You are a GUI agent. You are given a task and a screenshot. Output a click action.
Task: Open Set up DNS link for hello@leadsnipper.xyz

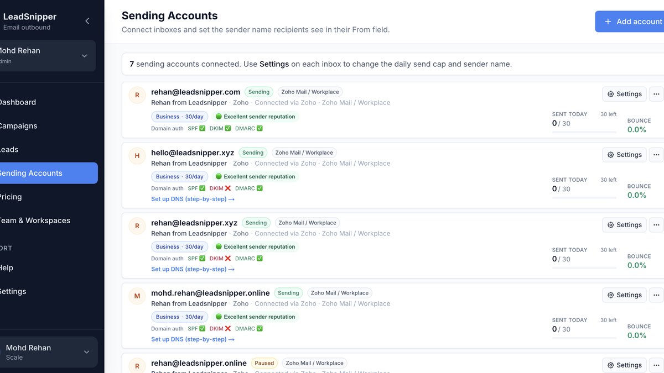[193, 199]
